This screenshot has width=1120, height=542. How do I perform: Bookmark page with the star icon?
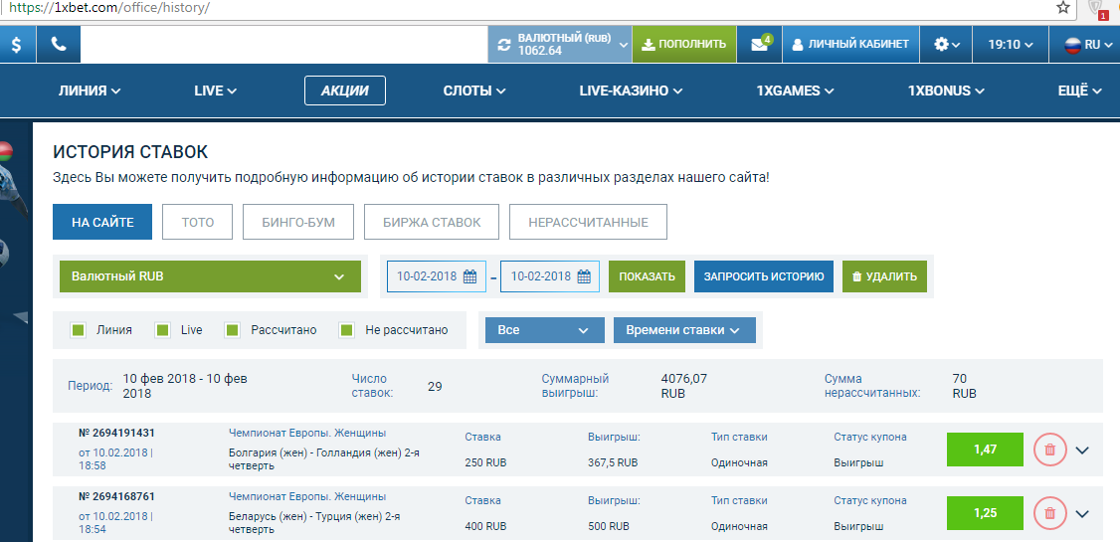1063,8
